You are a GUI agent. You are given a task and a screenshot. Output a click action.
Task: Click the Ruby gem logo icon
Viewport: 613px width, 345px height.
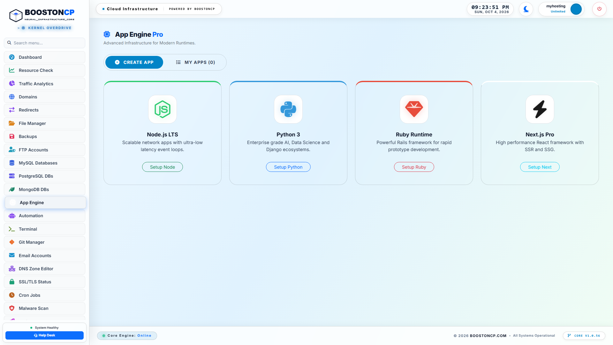click(x=414, y=109)
